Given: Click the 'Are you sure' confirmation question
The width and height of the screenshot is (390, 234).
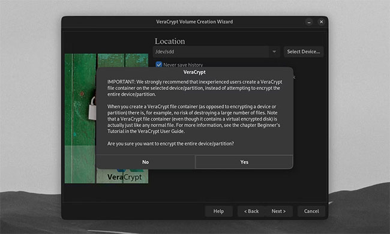Looking at the screenshot, I should [x=170, y=143].
